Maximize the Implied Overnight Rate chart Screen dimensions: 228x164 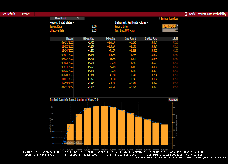coord(173,100)
